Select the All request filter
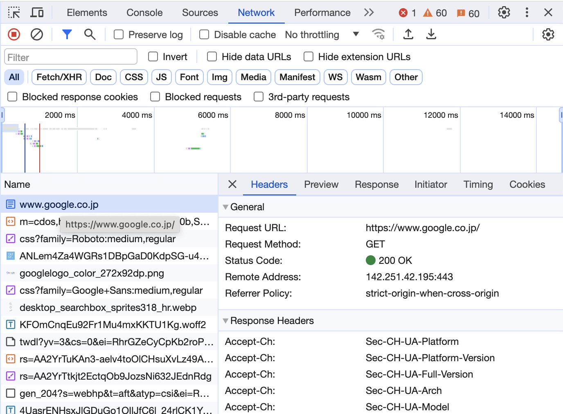Viewport: 563px width, 414px height. [x=14, y=77]
